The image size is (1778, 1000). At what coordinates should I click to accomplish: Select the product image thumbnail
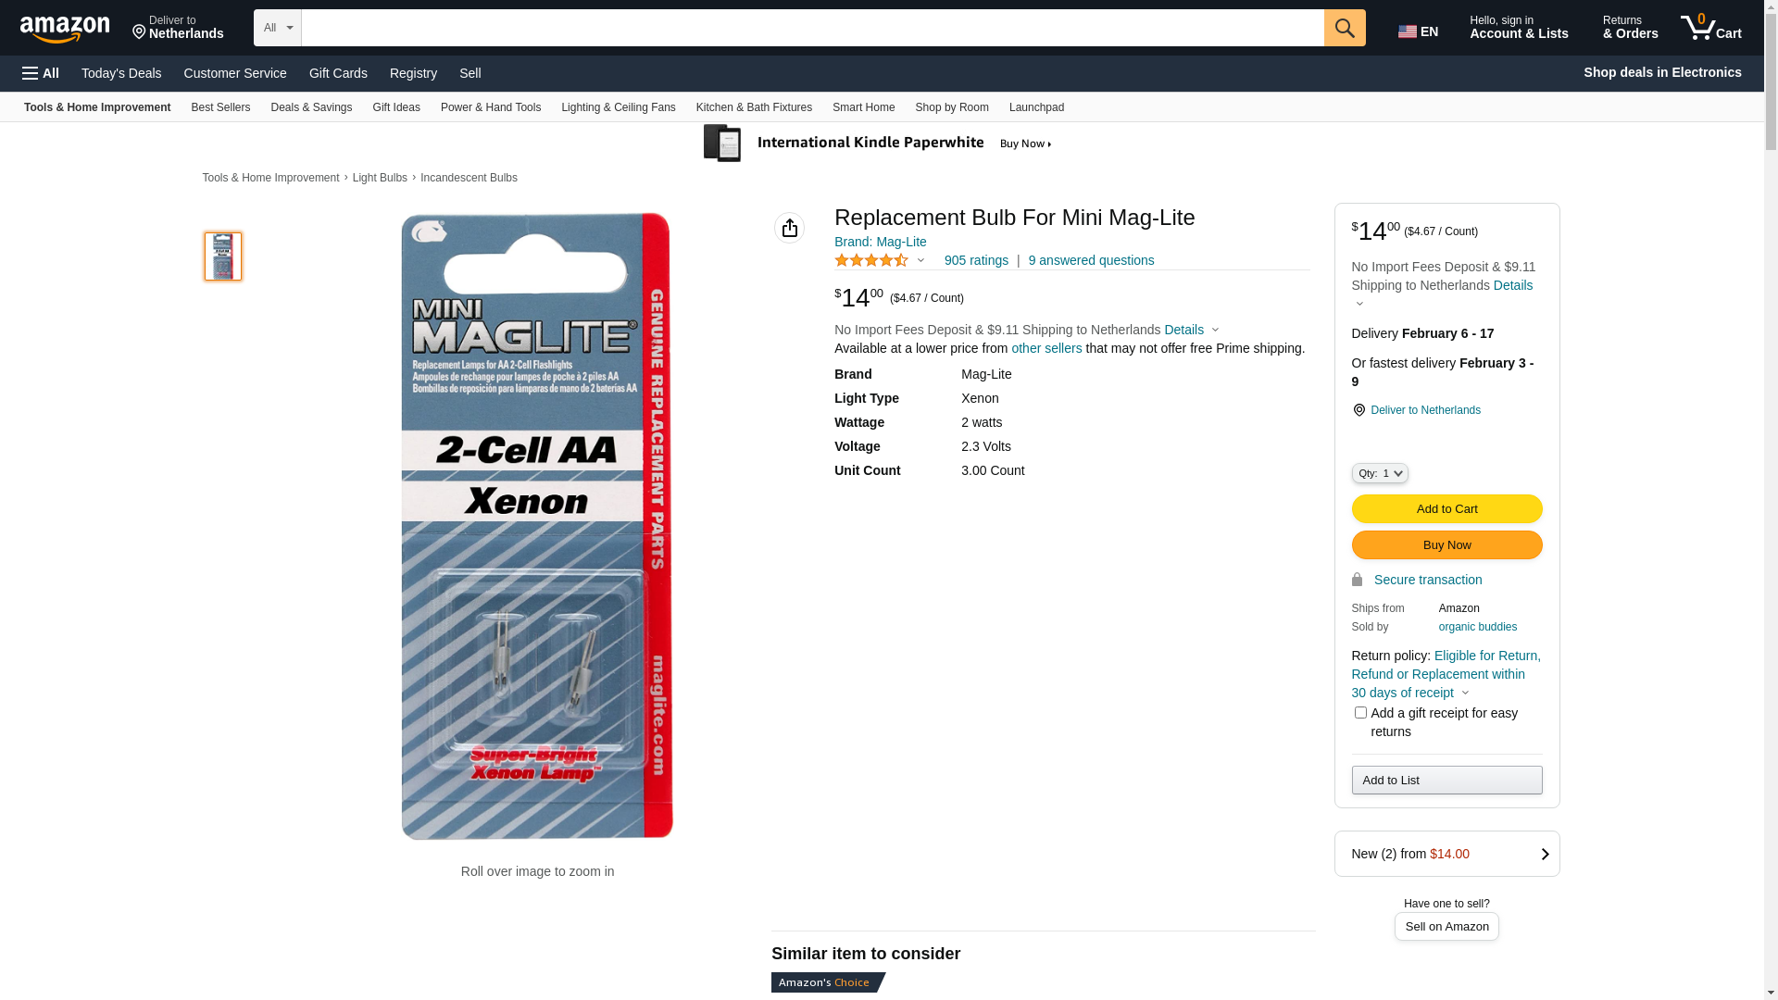[x=223, y=256]
